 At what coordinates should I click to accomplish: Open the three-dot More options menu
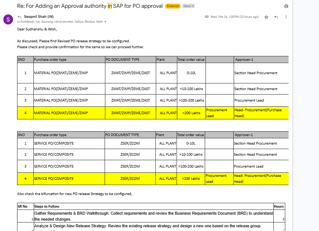286,17
